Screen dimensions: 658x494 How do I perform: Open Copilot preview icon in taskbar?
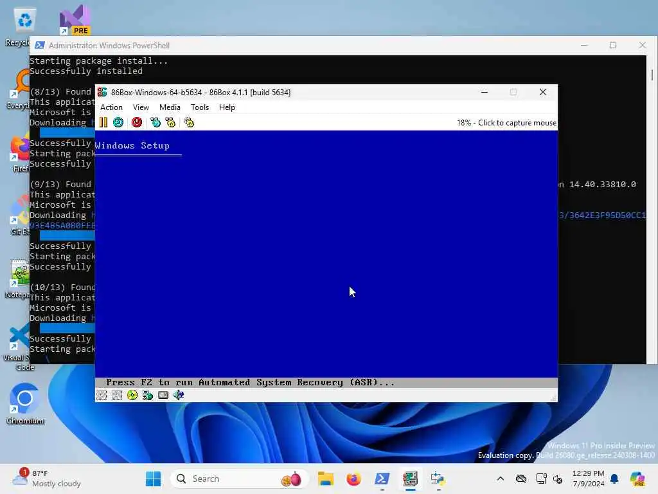[x=637, y=479]
